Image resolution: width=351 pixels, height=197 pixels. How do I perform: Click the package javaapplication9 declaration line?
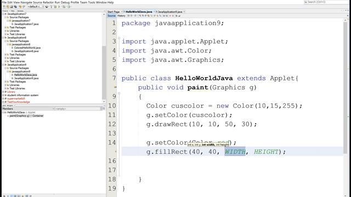click(x=173, y=23)
